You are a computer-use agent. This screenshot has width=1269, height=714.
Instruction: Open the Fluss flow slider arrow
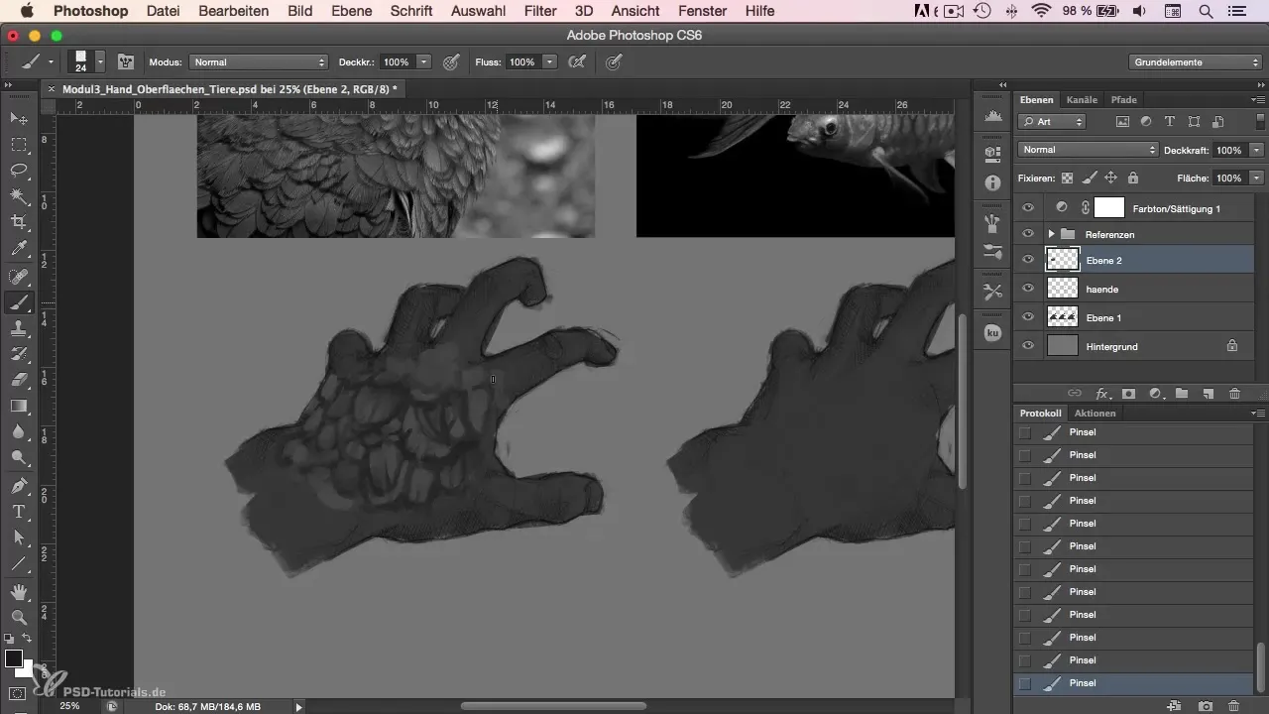tap(550, 61)
